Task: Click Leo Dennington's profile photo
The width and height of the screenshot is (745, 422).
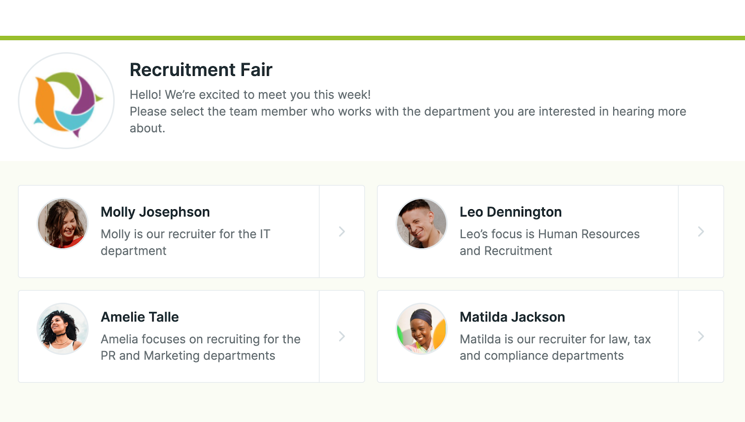Action: (421, 224)
